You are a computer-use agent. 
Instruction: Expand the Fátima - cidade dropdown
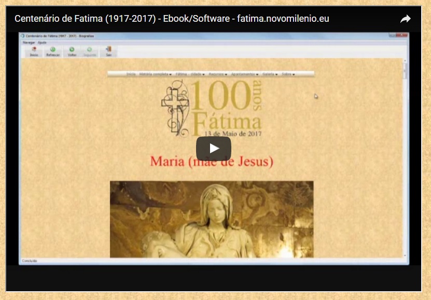[190, 74]
